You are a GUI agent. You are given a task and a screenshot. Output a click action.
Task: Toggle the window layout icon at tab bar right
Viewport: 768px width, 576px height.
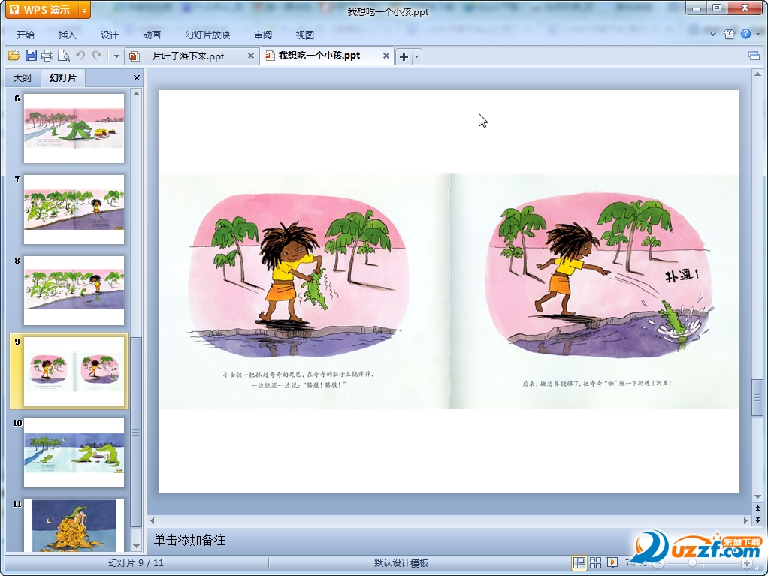click(754, 56)
